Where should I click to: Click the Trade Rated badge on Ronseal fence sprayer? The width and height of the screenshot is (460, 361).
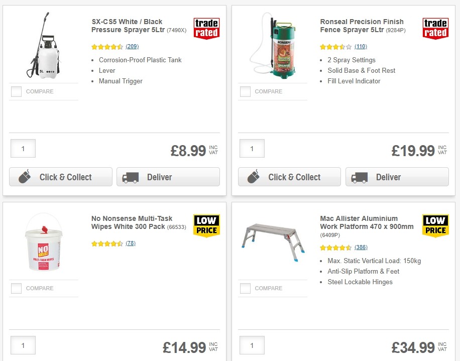[435, 29]
